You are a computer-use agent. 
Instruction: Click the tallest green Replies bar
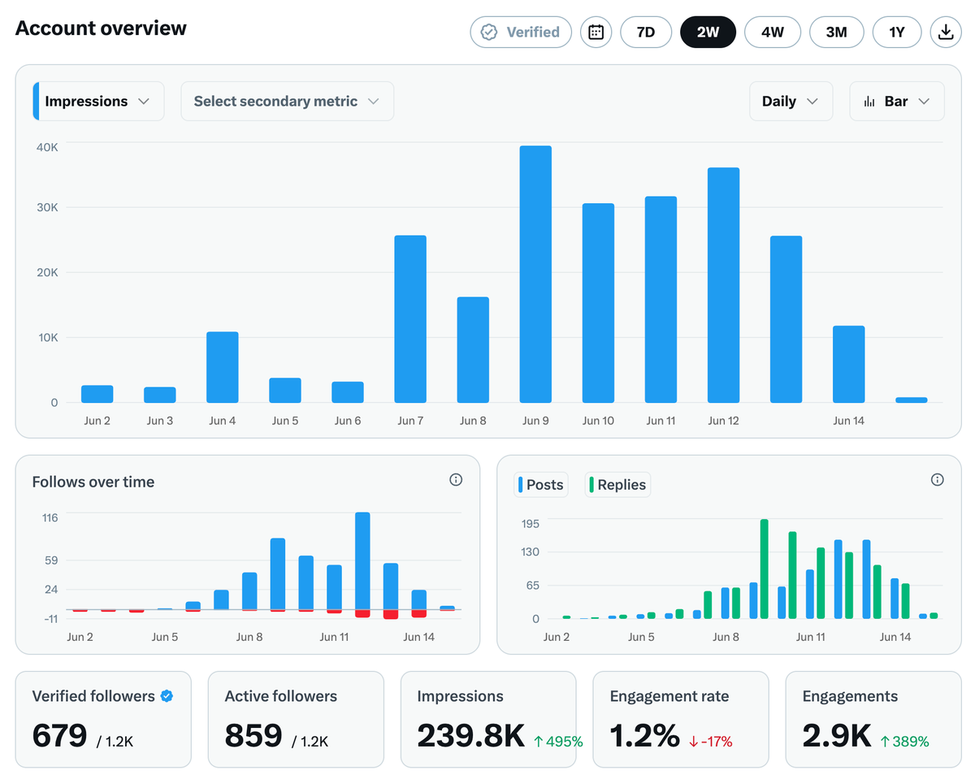click(765, 569)
